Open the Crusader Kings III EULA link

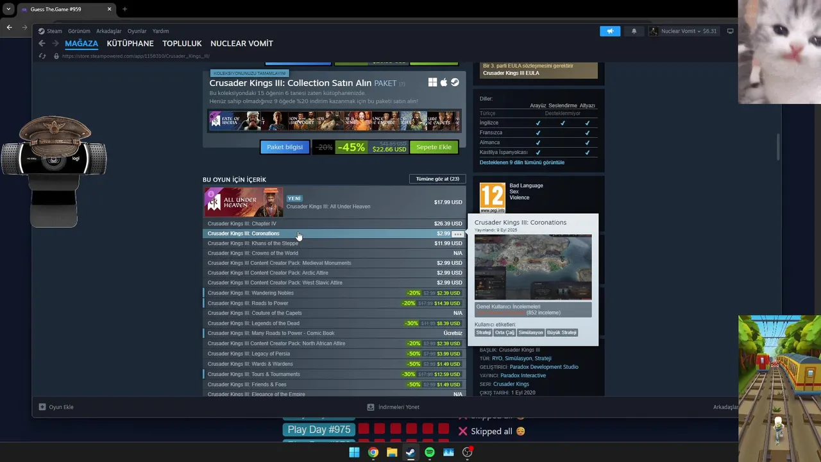511,73
